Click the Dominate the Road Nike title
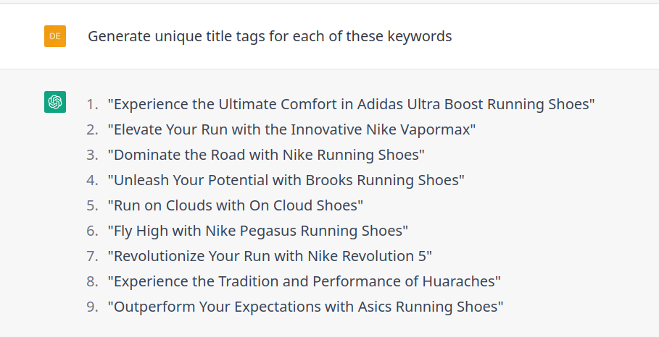Viewport: 659px width, 337px height. click(x=266, y=155)
